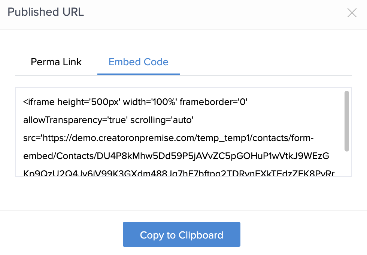Switch to the Perma Link tab
Image resolution: width=367 pixels, height=255 pixels.
click(56, 62)
